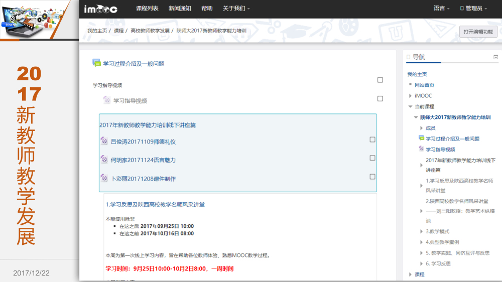Mark 卜彩丽20171208课件制作 as complete
Viewport: 502px width, 282px height.
coord(372,177)
